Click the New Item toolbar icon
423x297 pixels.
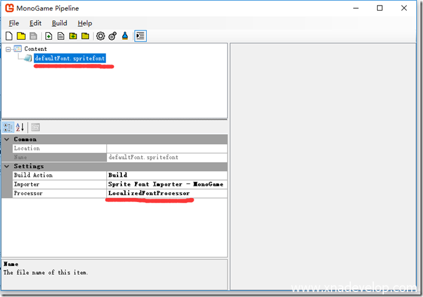49,36
